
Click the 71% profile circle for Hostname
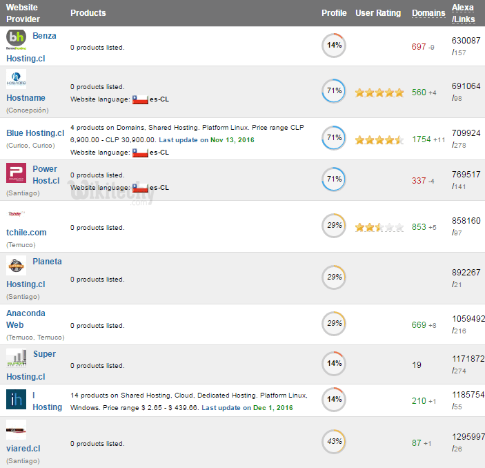point(335,91)
